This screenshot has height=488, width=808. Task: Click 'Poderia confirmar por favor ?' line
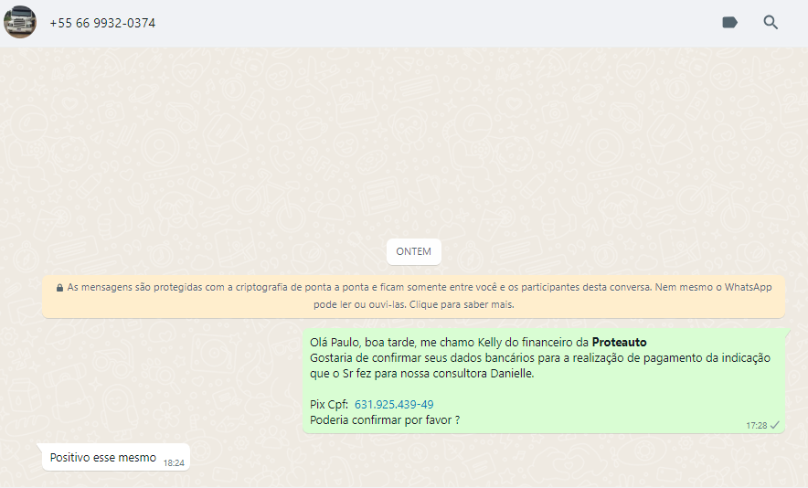[384, 419]
